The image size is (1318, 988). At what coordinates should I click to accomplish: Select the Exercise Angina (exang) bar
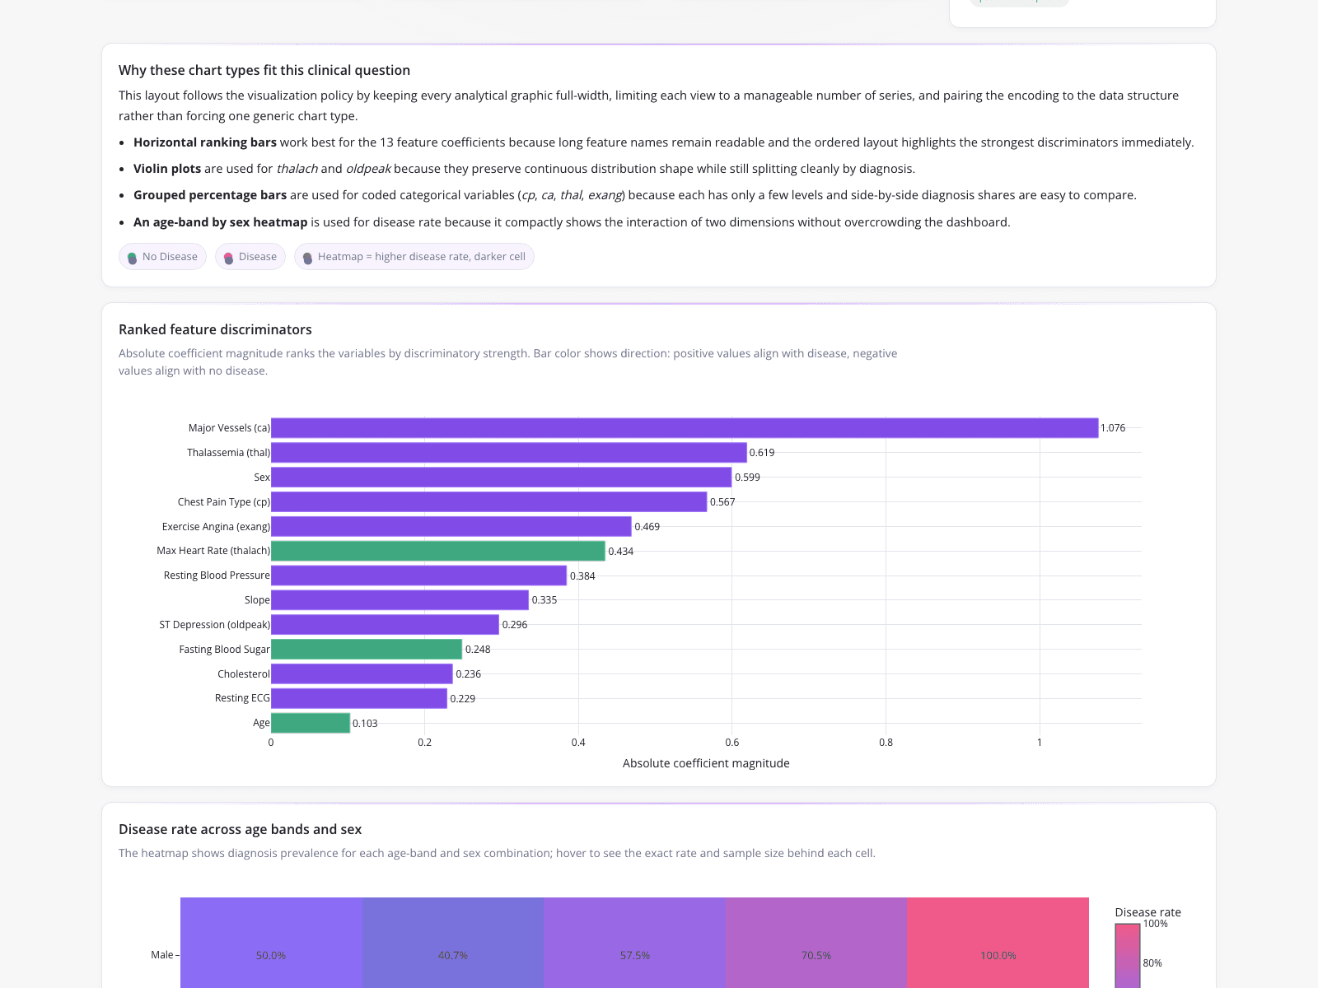[451, 527]
